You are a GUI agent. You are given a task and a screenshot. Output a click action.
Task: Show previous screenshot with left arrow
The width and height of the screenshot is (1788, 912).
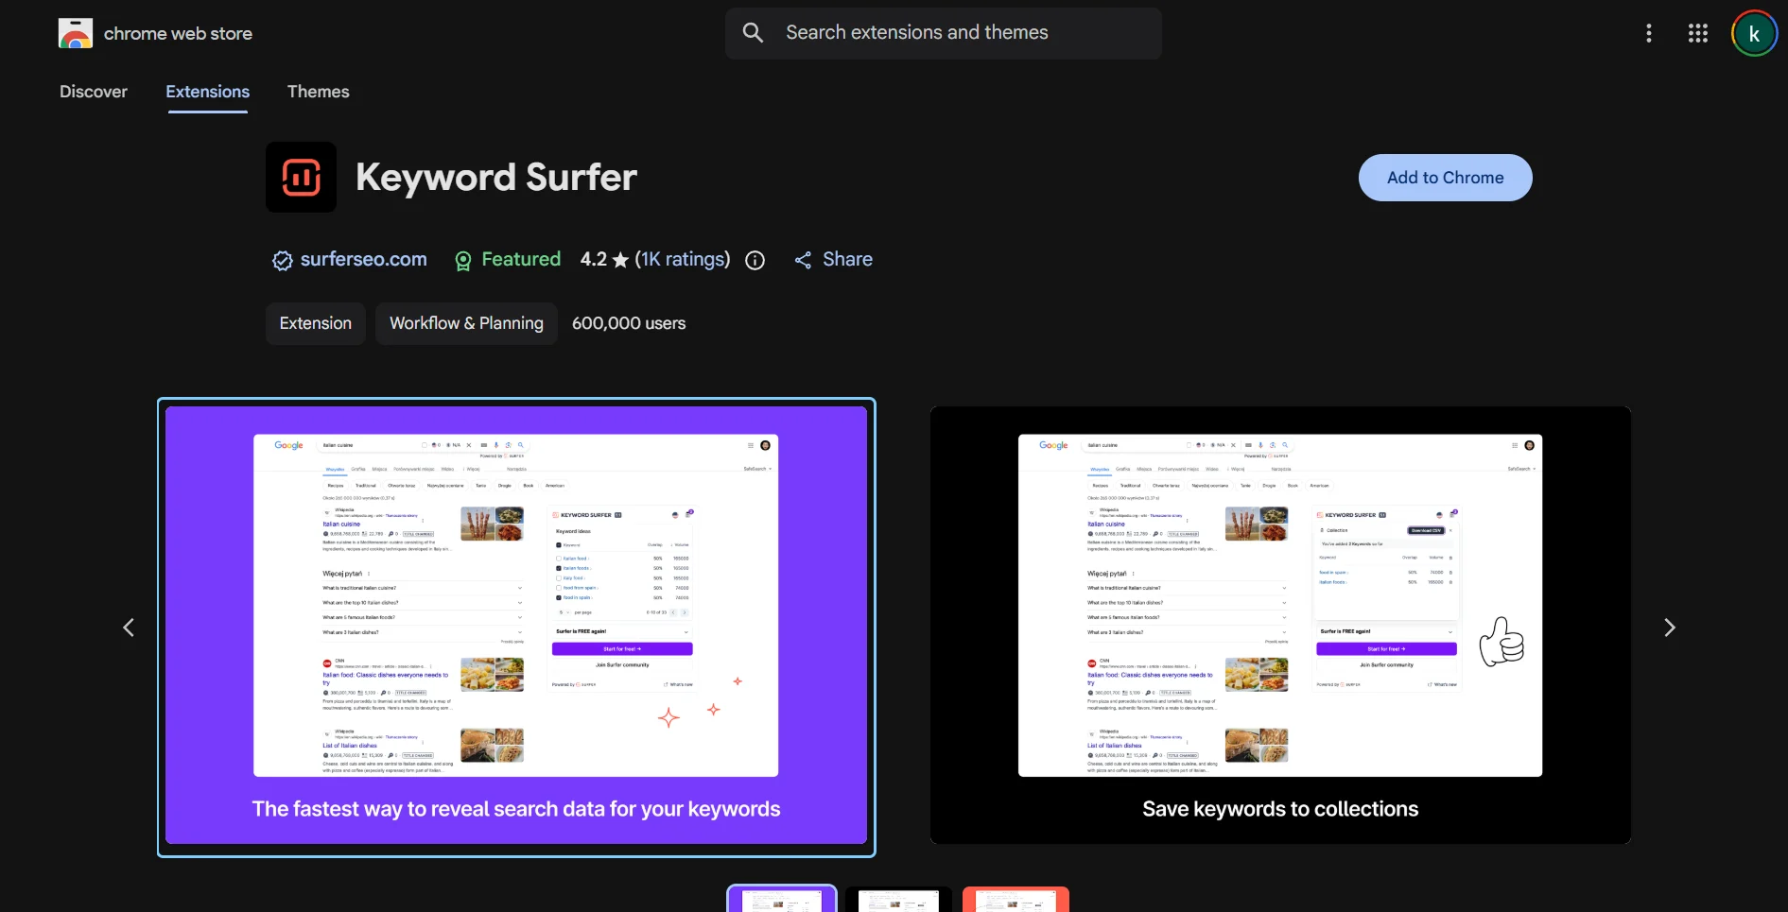129,628
